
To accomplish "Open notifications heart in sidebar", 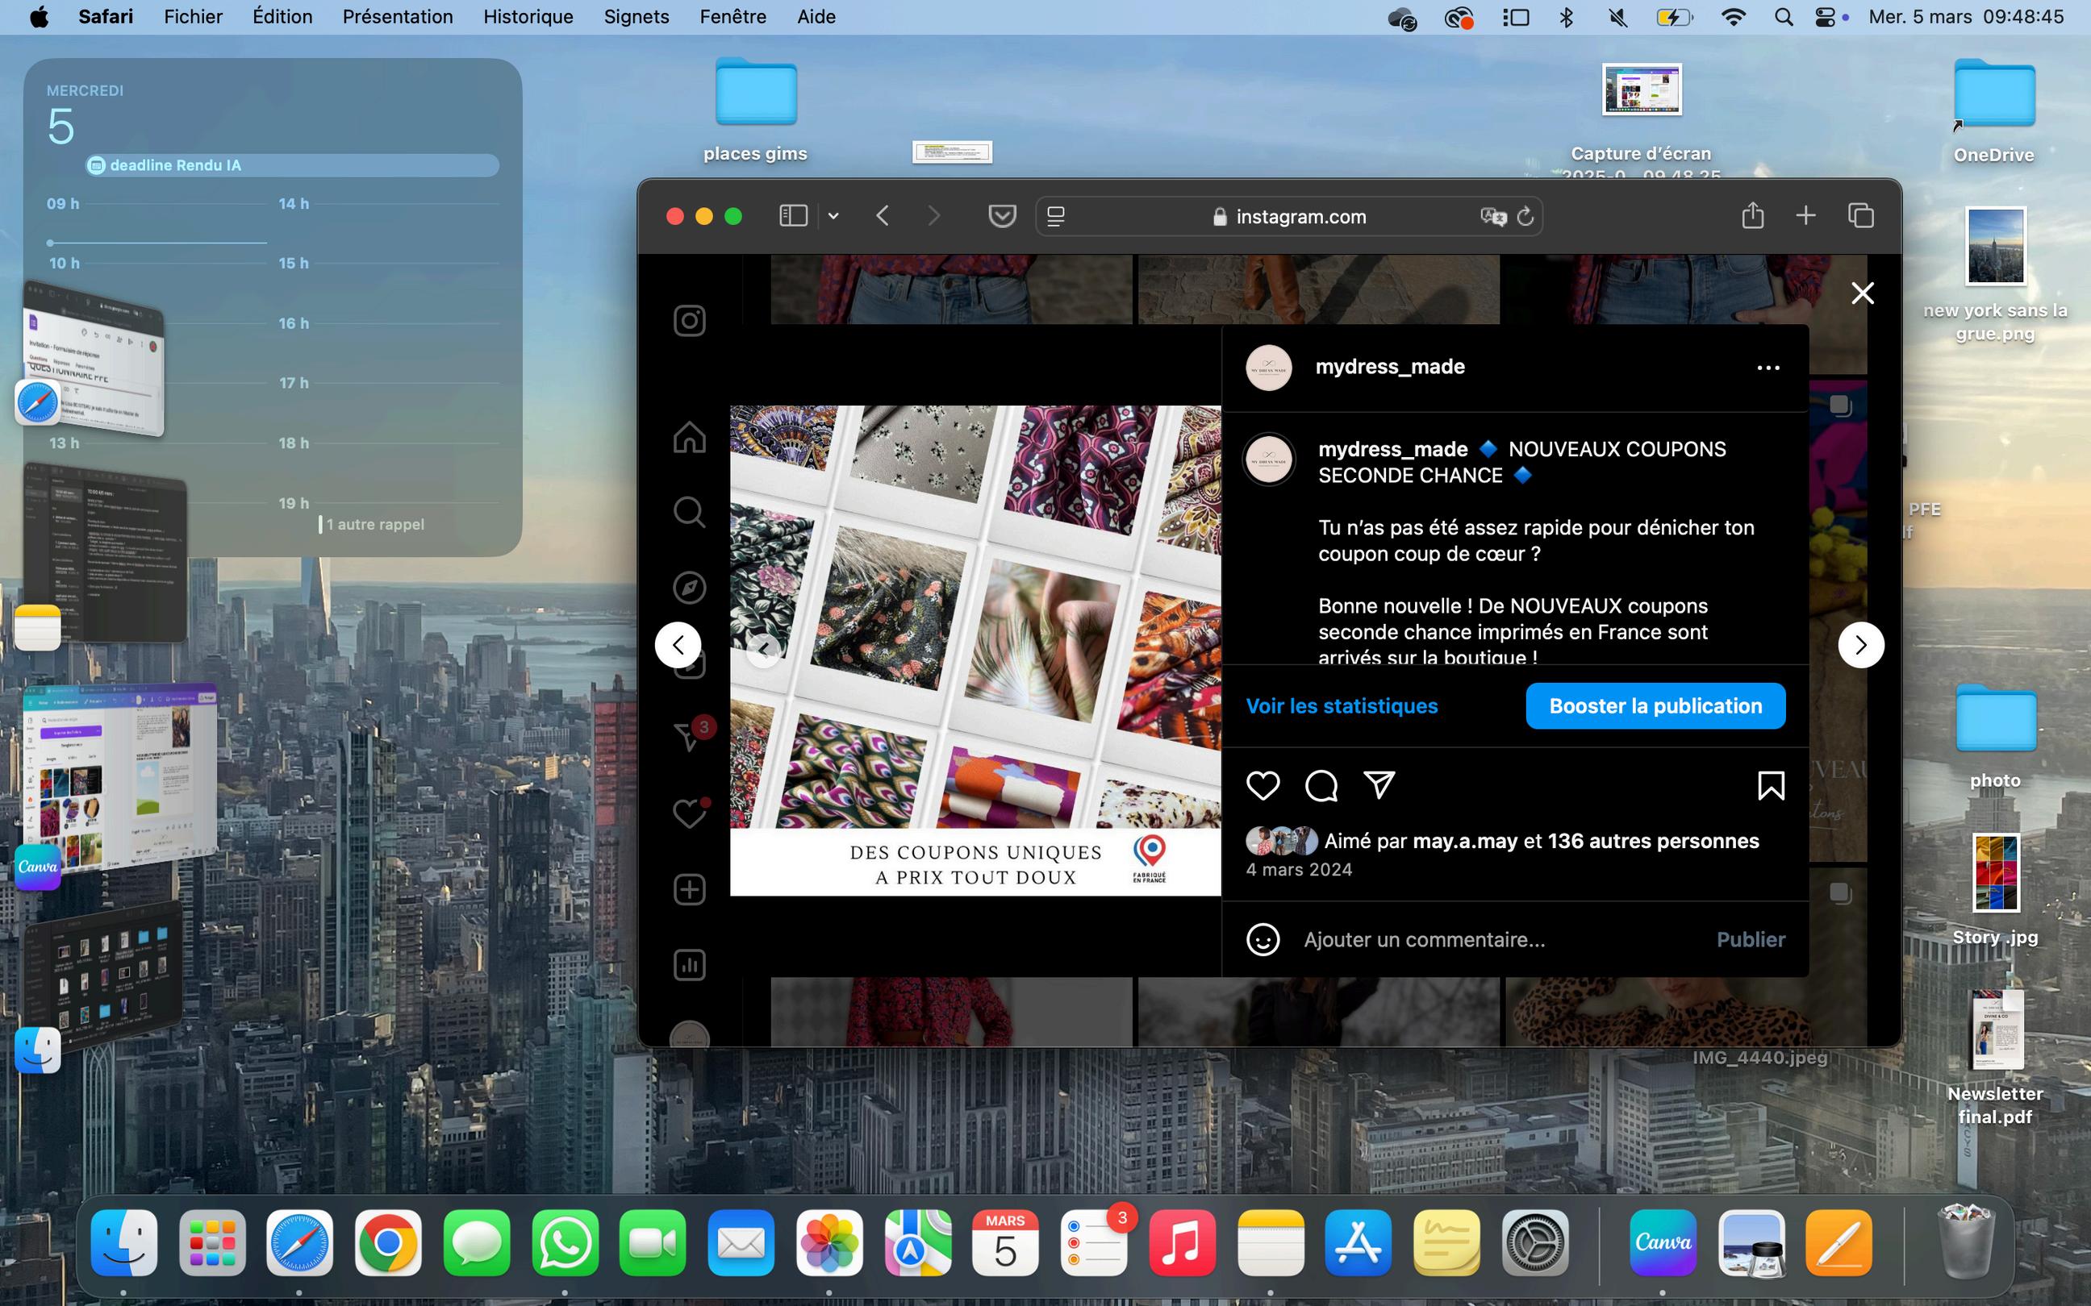I will click(x=689, y=813).
